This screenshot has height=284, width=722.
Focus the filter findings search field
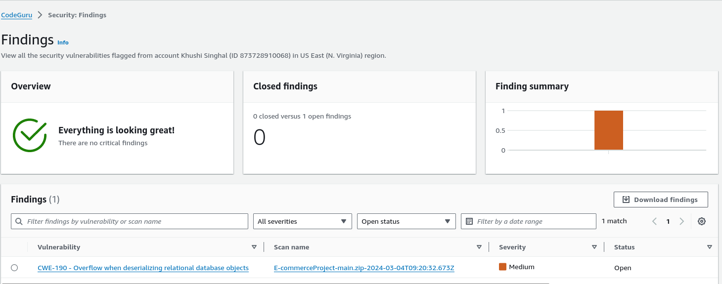point(134,221)
